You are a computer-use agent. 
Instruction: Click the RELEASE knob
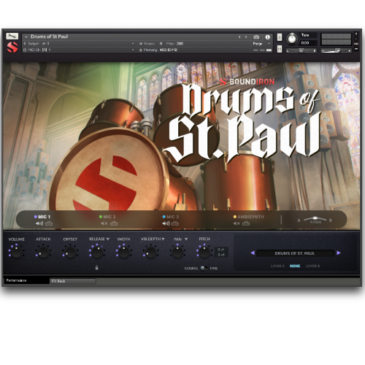click(97, 252)
